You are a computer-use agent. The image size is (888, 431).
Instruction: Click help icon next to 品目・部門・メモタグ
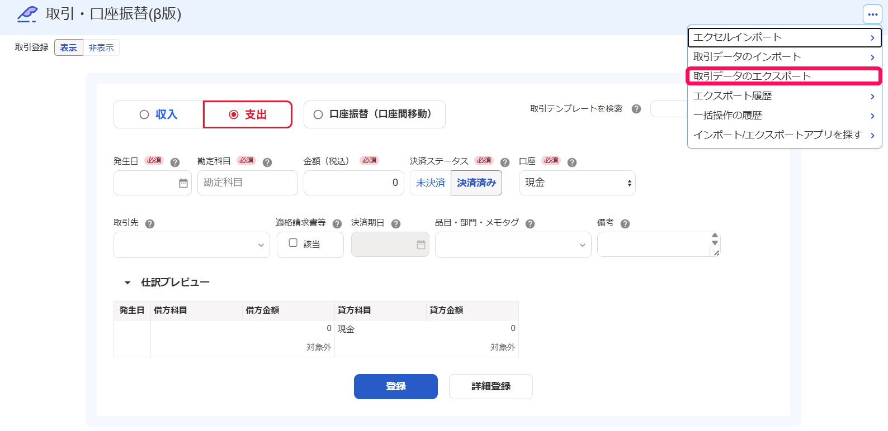coord(530,224)
